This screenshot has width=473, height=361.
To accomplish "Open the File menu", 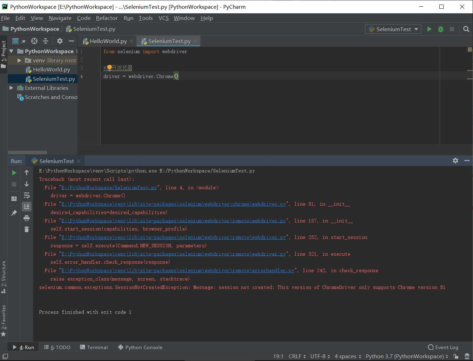I will [5, 18].
